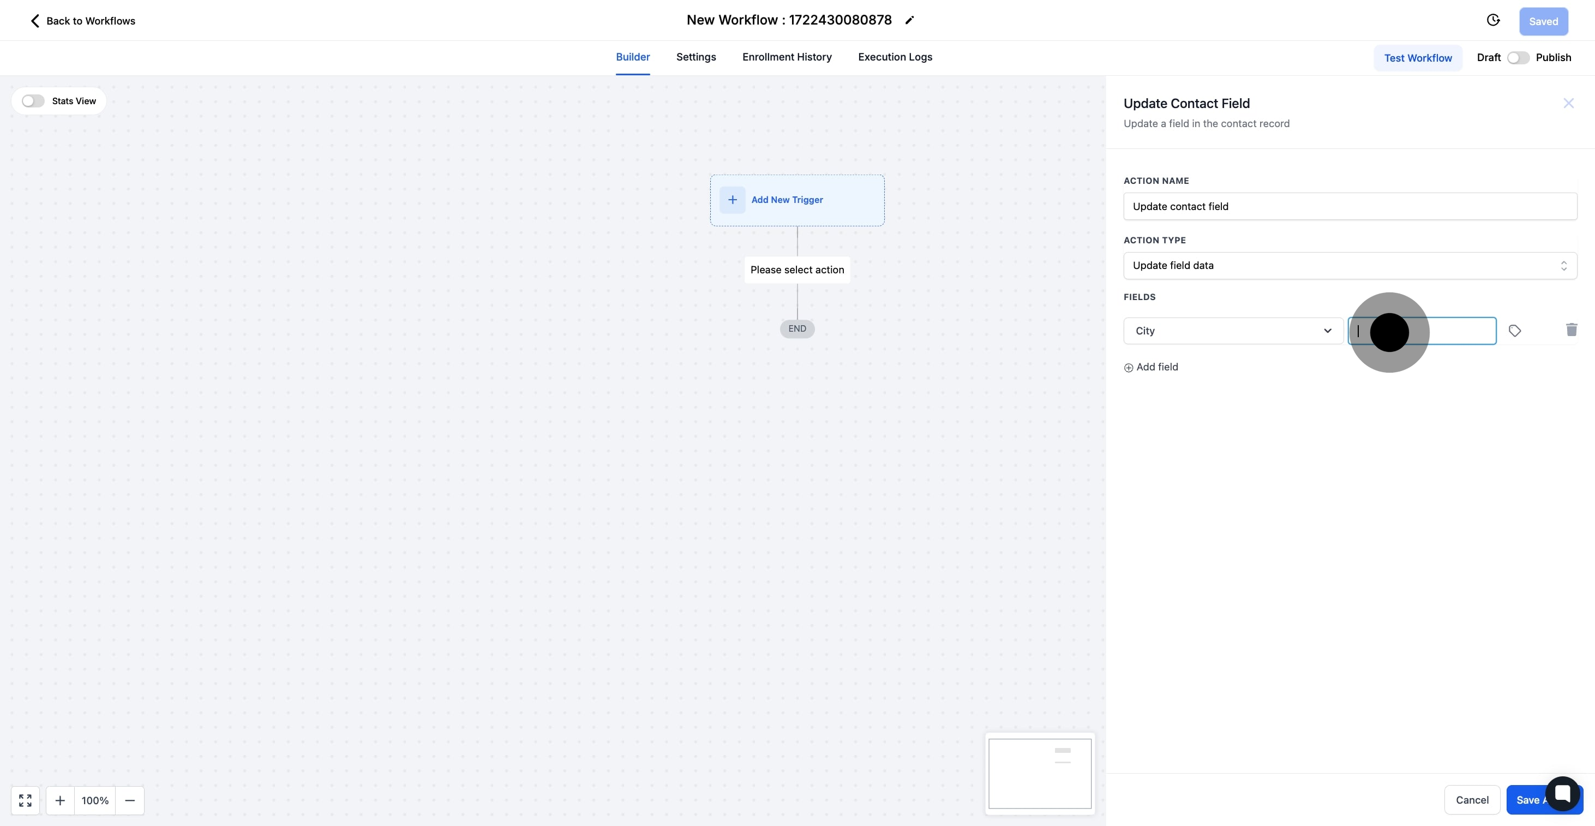
Task: Zoom out with the minus icon
Action: point(129,800)
